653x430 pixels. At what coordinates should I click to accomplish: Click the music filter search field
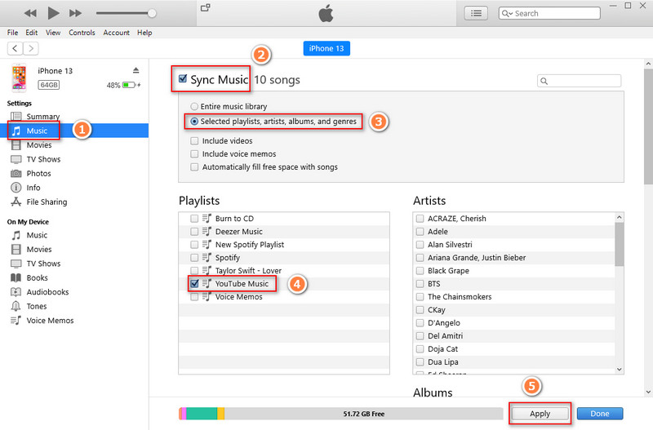point(580,81)
